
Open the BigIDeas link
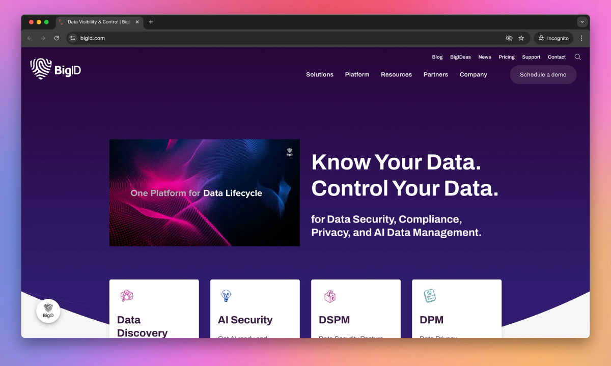coord(460,57)
